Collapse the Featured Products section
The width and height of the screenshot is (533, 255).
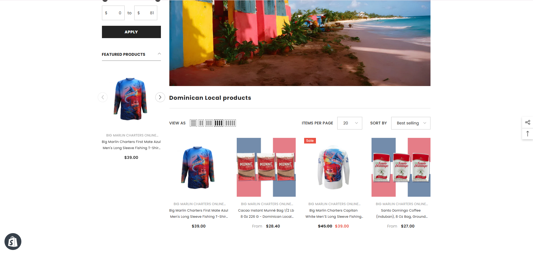pos(159,54)
